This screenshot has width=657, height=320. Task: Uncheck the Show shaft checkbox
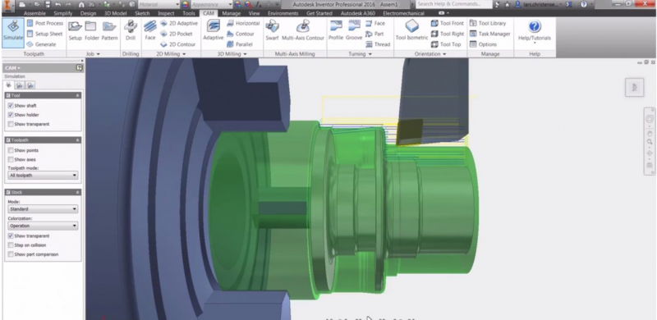(x=11, y=106)
